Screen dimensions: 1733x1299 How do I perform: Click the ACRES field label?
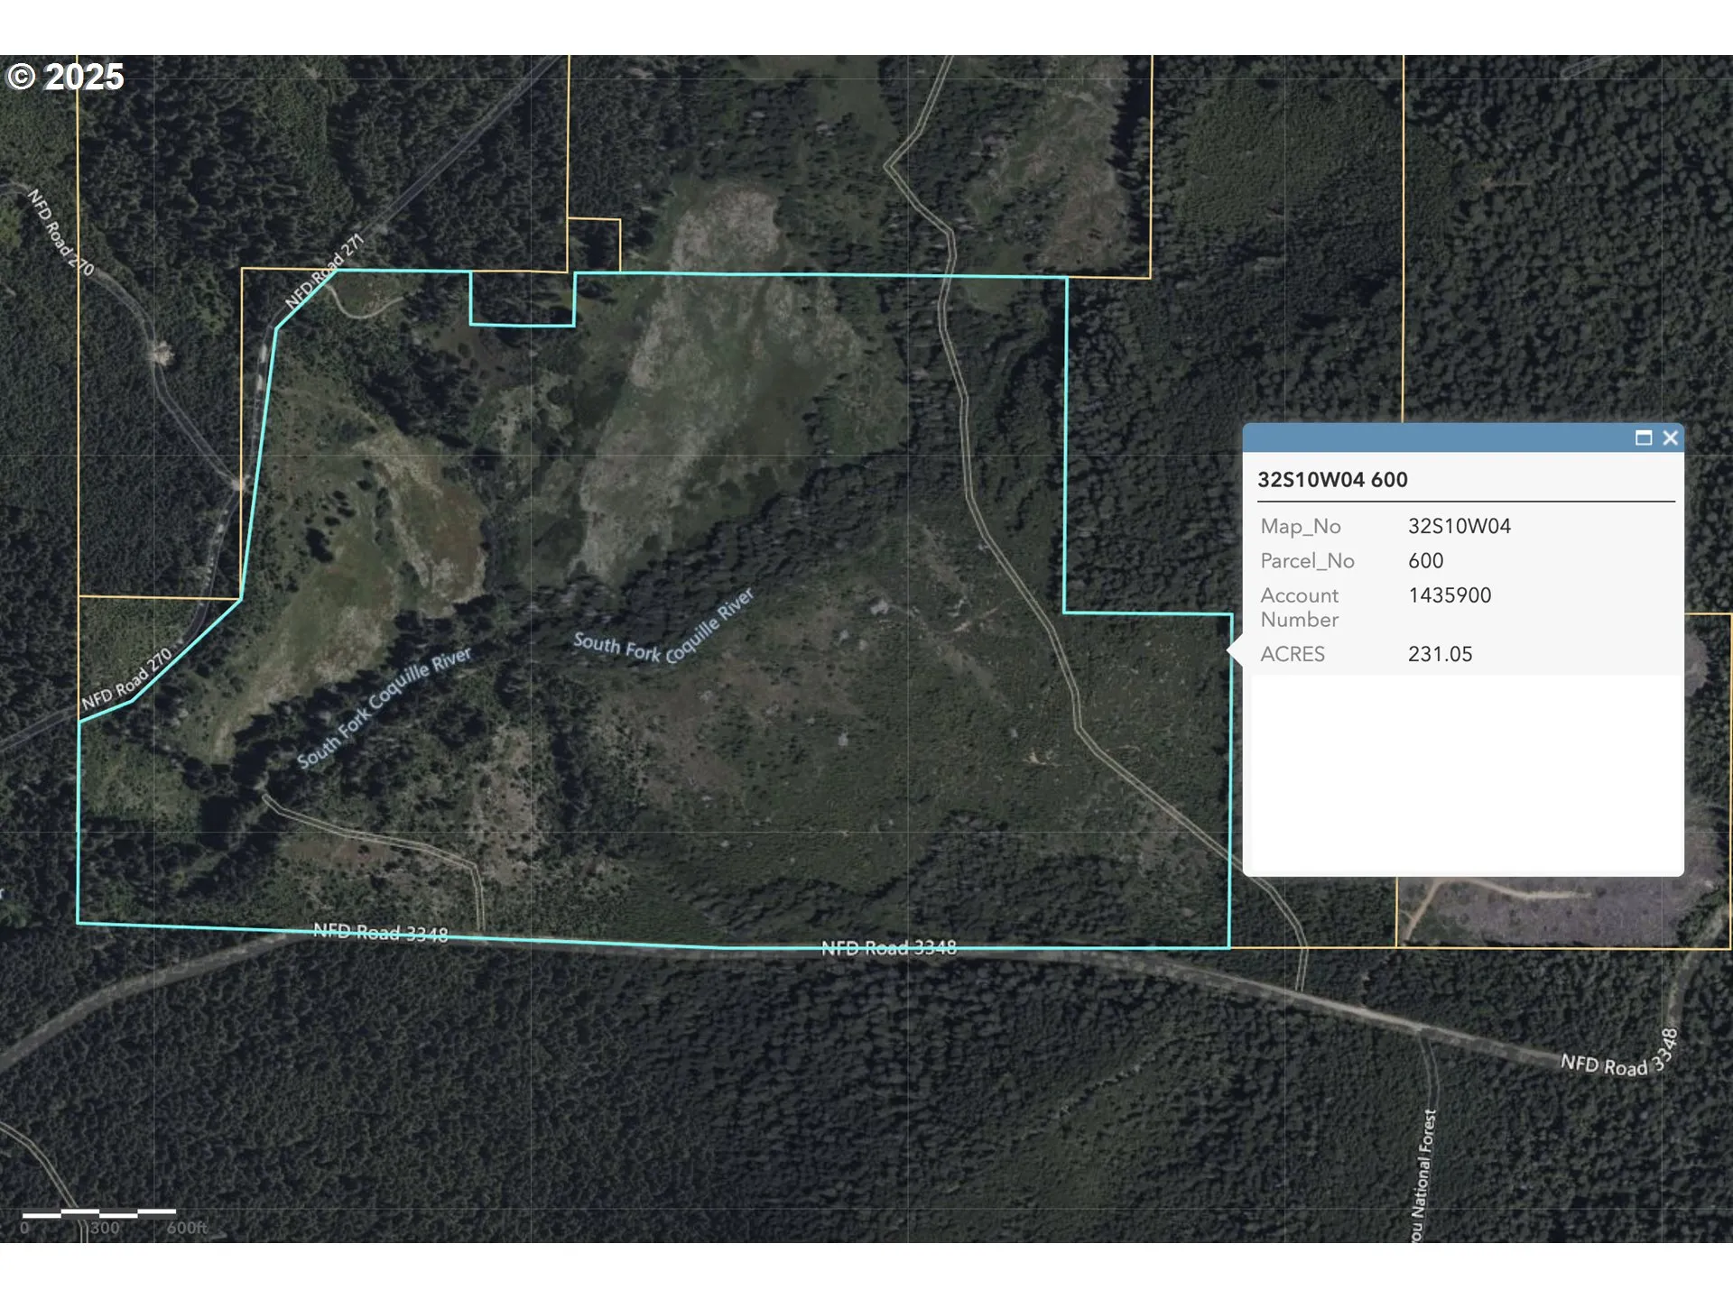[1293, 654]
